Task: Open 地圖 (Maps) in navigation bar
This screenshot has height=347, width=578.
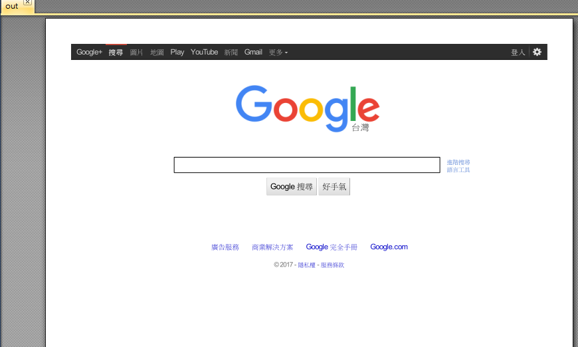Action: coord(157,53)
